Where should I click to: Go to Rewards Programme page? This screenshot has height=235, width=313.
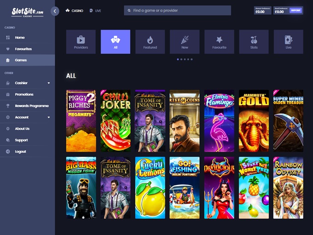[x=31, y=106]
